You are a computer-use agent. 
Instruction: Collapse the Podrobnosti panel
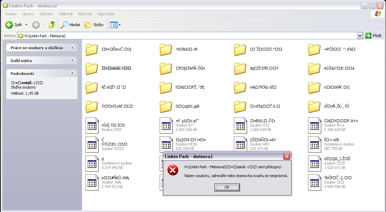tap(72, 73)
